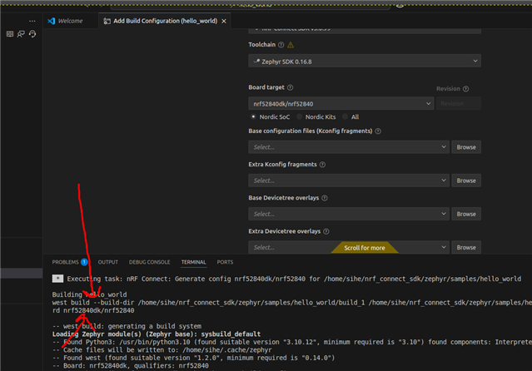Image resolution: width=532 pixels, height=371 pixels.
Task: Browse for Extra Devicetree overlays
Action: (x=466, y=247)
